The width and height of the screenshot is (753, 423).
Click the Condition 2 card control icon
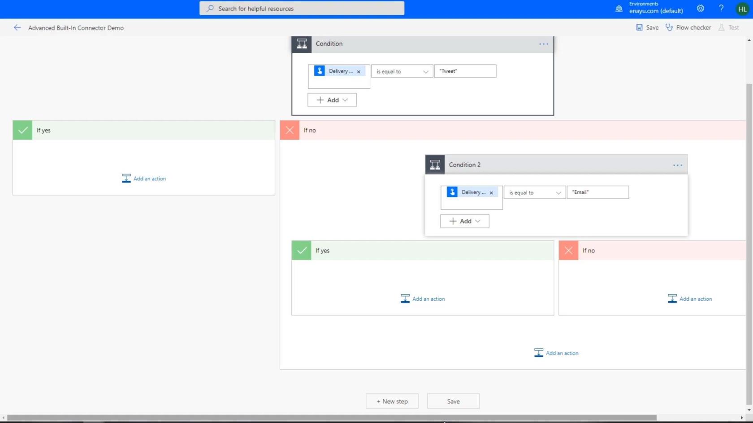pos(435,165)
